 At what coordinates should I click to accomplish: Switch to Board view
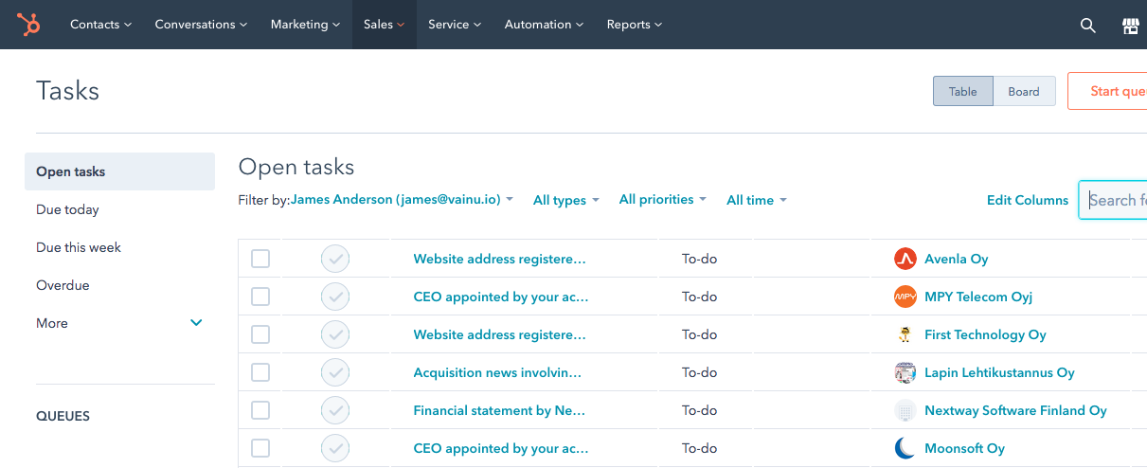tap(1023, 91)
